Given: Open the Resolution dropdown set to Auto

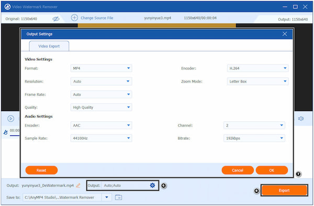Looking at the screenshot, I should coord(102,82).
